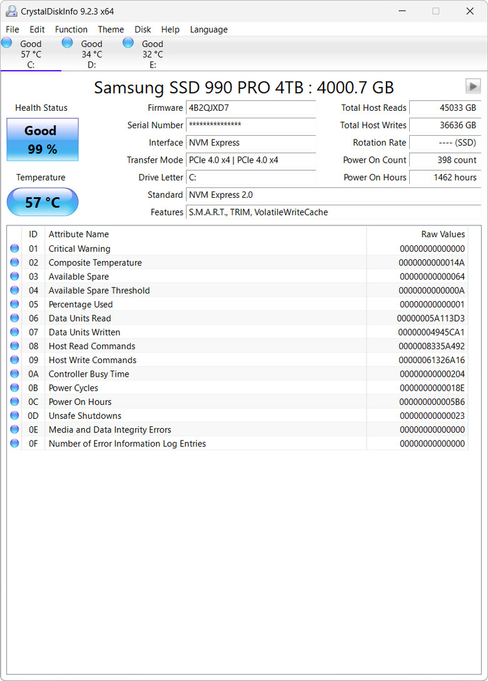Open the File menu
The width and height of the screenshot is (488, 681).
point(12,29)
